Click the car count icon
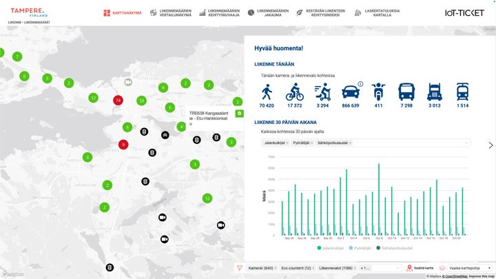496x279 pixels. coord(351,92)
